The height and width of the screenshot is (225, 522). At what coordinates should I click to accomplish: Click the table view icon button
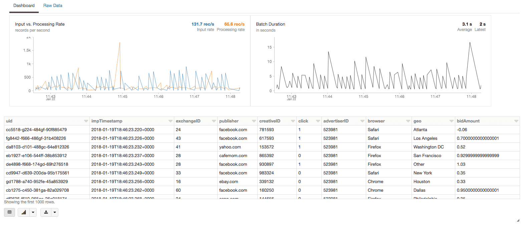[x=9, y=212]
